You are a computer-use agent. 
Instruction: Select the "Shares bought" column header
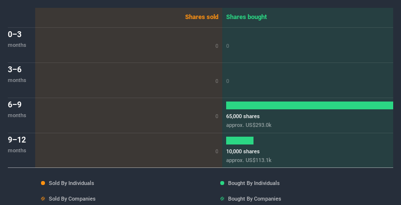(x=246, y=17)
